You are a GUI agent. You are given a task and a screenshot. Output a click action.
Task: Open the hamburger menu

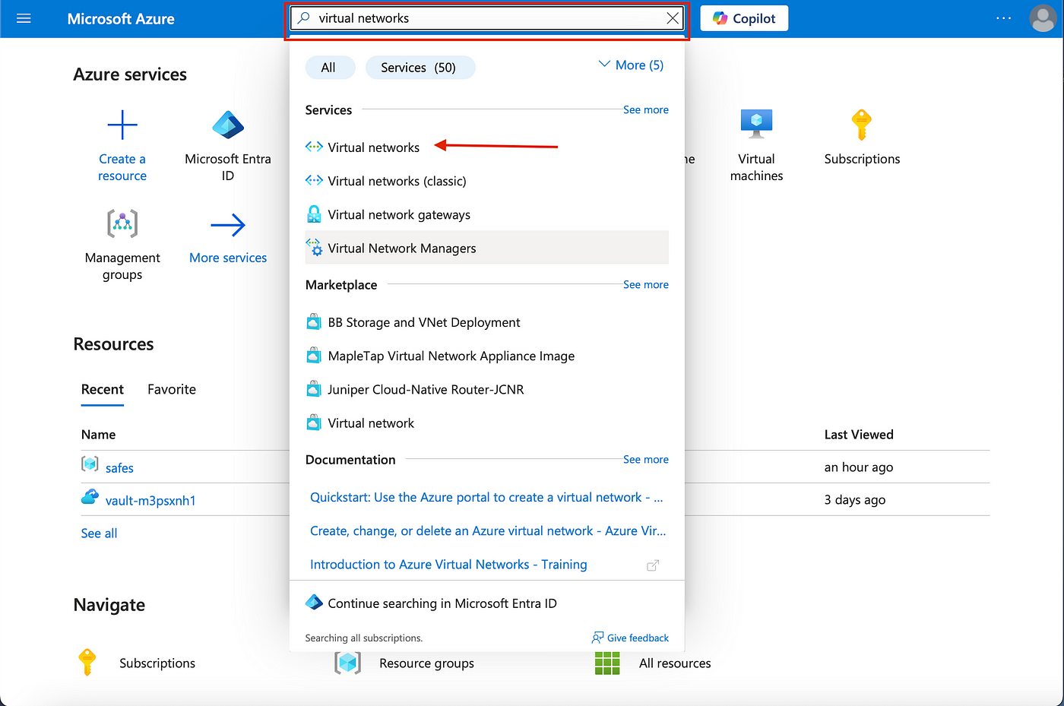[24, 18]
